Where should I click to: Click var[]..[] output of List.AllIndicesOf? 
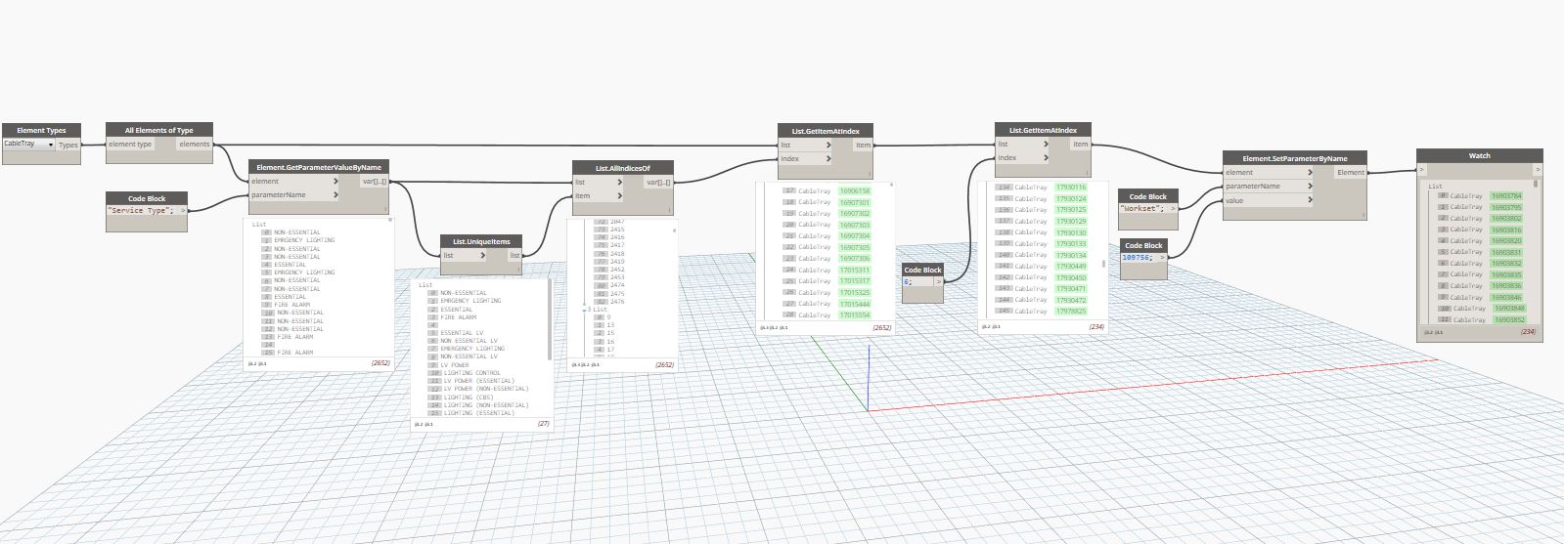pyautogui.click(x=659, y=182)
